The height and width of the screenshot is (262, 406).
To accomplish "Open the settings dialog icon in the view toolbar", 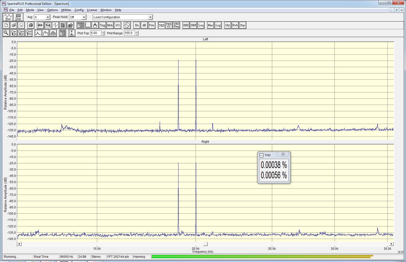I will pyautogui.click(x=80, y=25).
